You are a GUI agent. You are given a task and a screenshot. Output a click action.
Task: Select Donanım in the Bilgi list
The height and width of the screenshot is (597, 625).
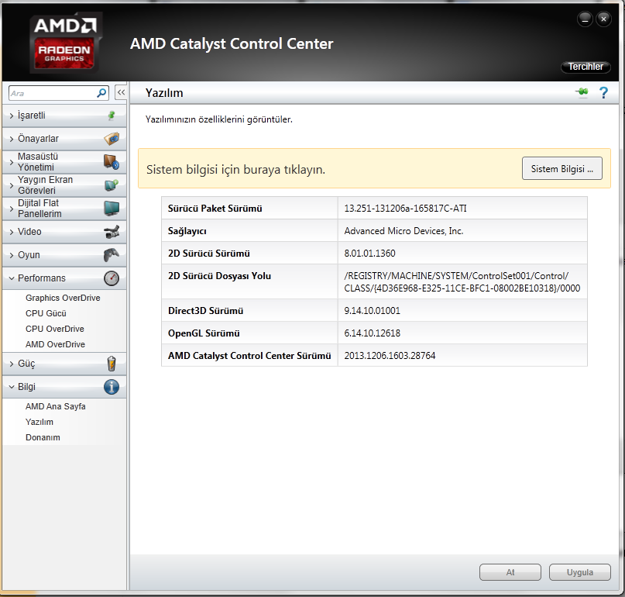[43, 437]
